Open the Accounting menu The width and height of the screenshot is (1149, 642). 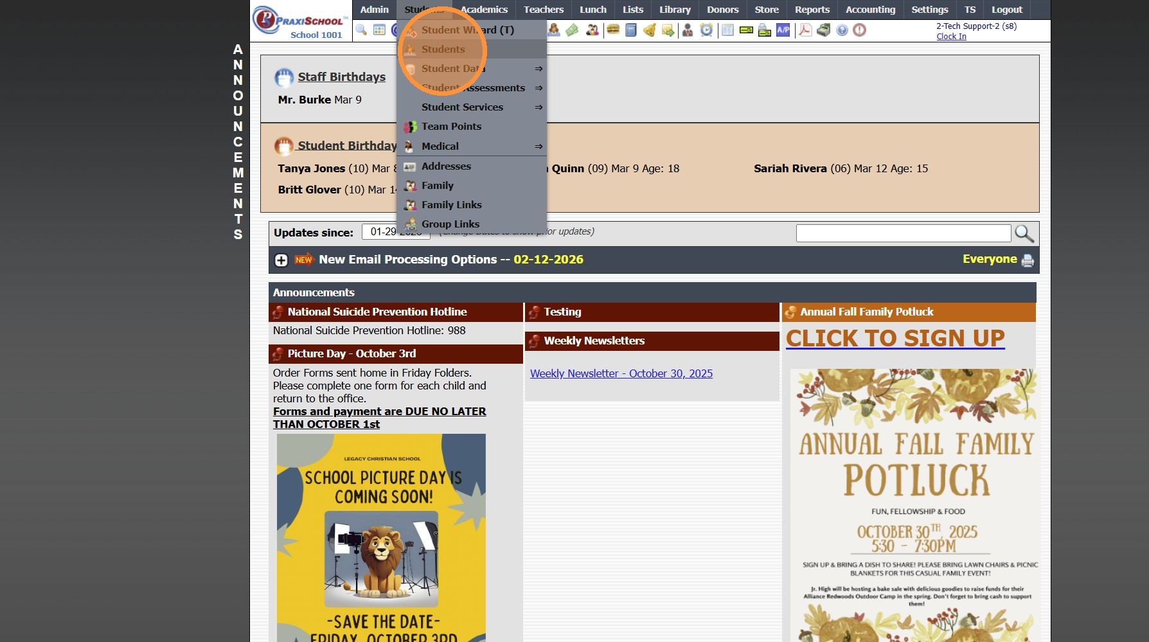point(871,10)
